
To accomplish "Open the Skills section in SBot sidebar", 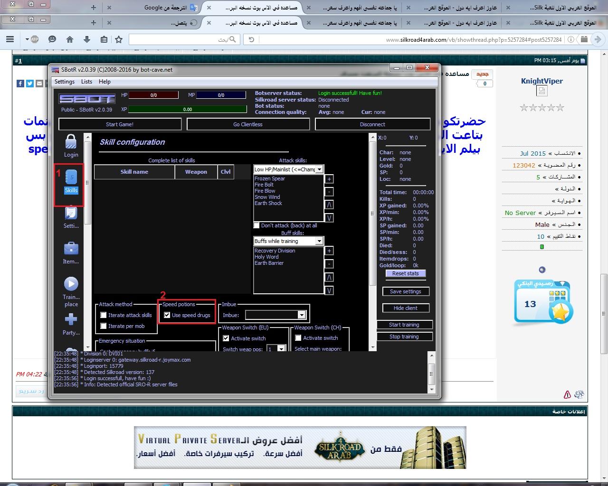I will (x=71, y=182).
